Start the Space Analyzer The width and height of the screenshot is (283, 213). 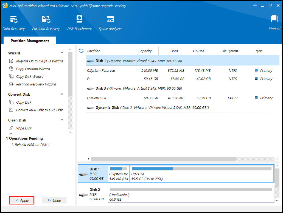tap(110, 23)
